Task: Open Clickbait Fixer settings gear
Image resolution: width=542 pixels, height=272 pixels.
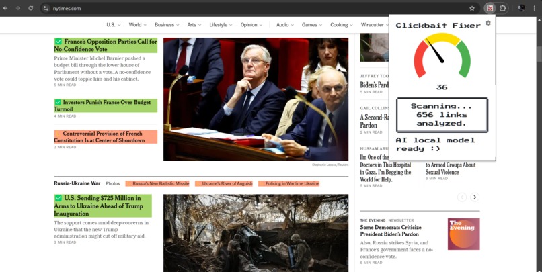Action: point(488,23)
